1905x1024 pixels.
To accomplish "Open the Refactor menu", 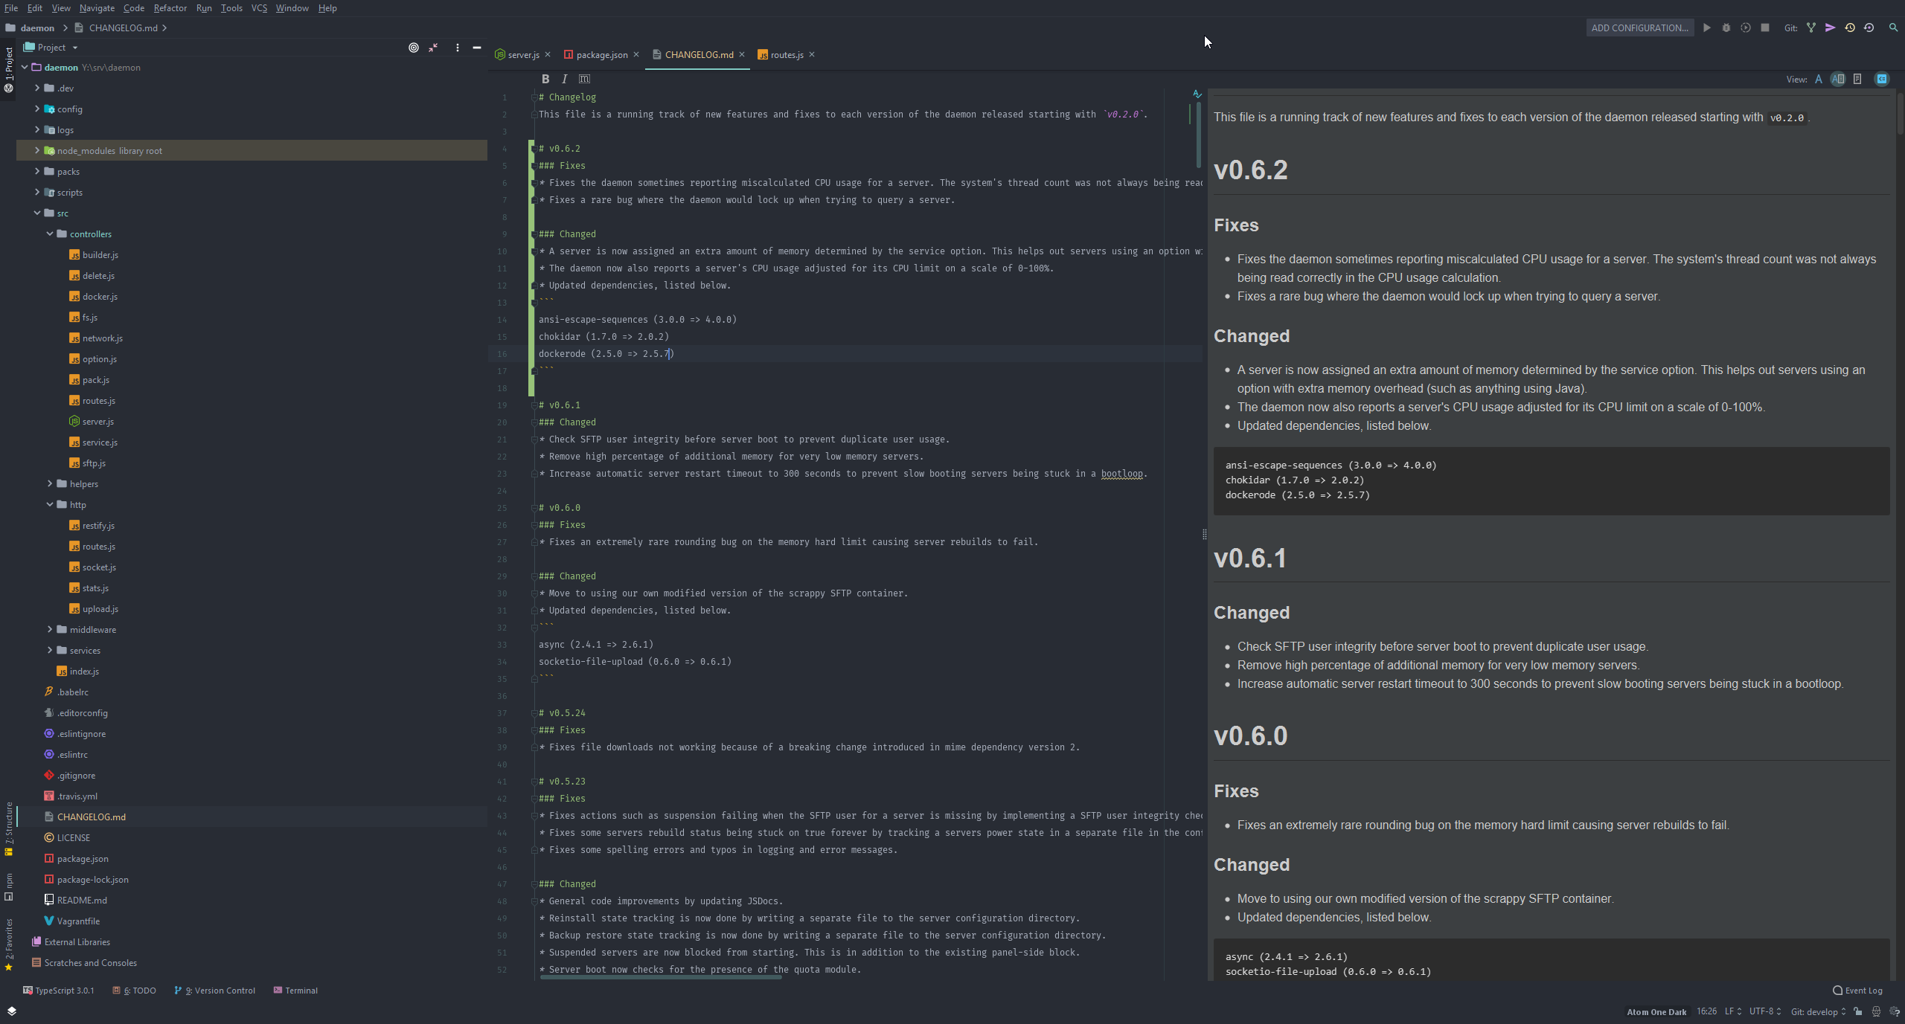I will pyautogui.click(x=170, y=8).
